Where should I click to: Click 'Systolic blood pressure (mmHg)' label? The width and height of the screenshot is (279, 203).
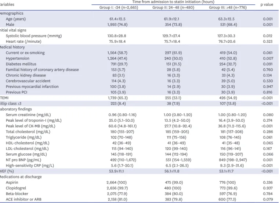pyautogui.click(x=34, y=36)
